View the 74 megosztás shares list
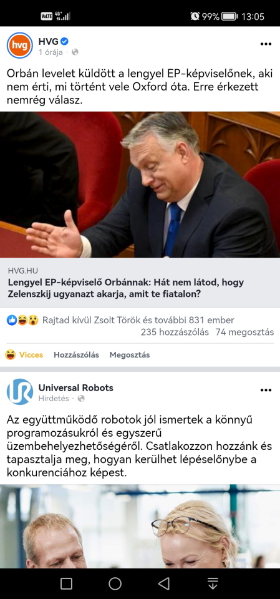The width and height of the screenshot is (280, 599). pyautogui.click(x=244, y=332)
